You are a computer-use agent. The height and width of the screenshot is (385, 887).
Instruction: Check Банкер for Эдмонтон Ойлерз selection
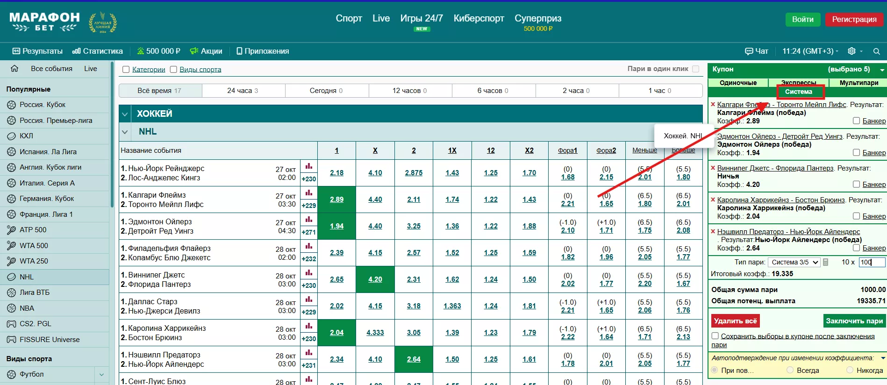click(x=856, y=152)
